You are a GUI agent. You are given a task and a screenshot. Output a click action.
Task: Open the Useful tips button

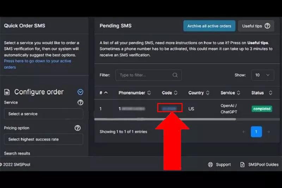[x=256, y=26]
